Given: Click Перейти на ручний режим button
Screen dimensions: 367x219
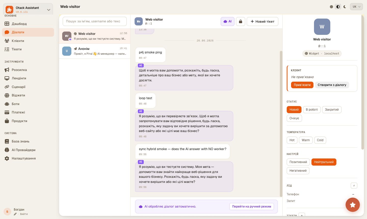Looking at the screenshot, I should [252, 207].
